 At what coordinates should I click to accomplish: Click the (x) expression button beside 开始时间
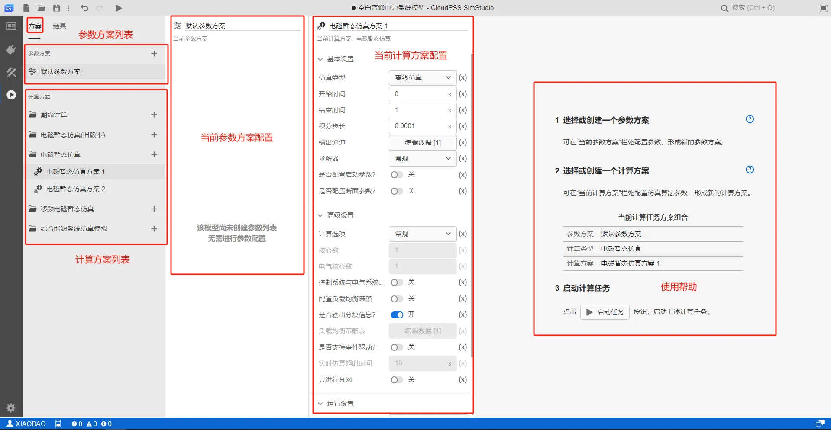tap(463, 94)
